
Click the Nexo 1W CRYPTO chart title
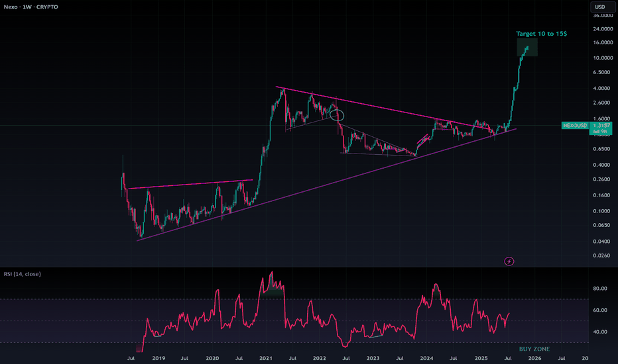[30, 7]
